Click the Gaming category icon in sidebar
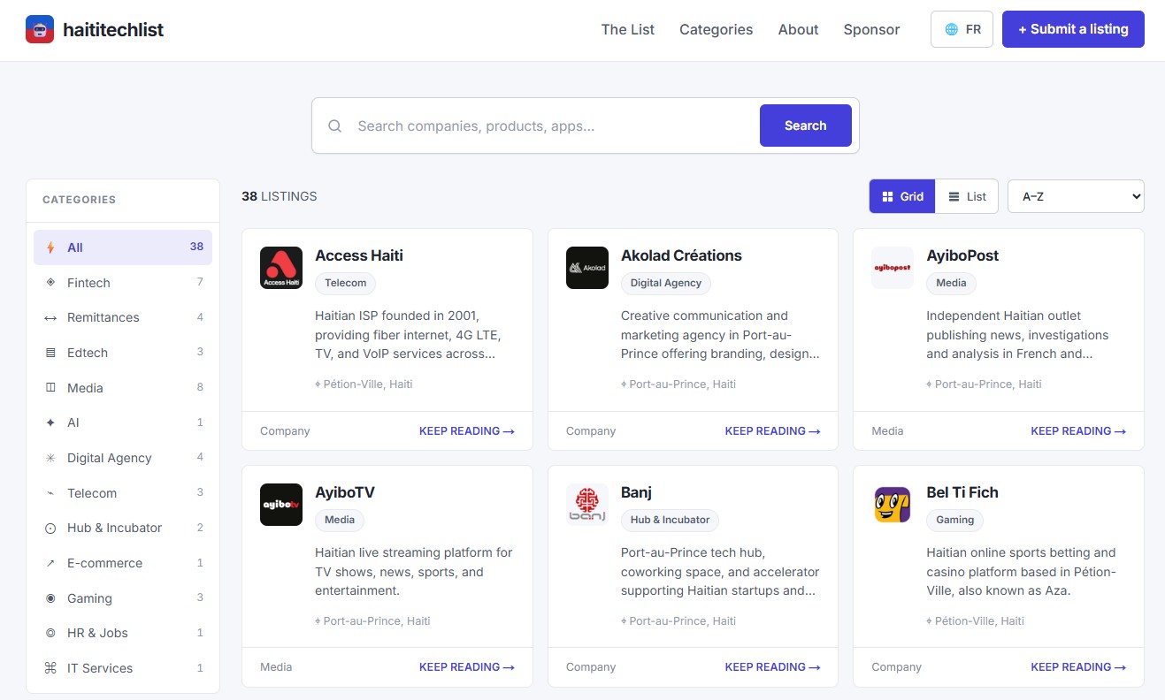The height and width of the screenshot is (700, 1165). (50, 598)
